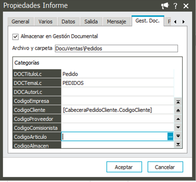
Task: Jump to bottom of categories list arrow
Action: point(178,144)
